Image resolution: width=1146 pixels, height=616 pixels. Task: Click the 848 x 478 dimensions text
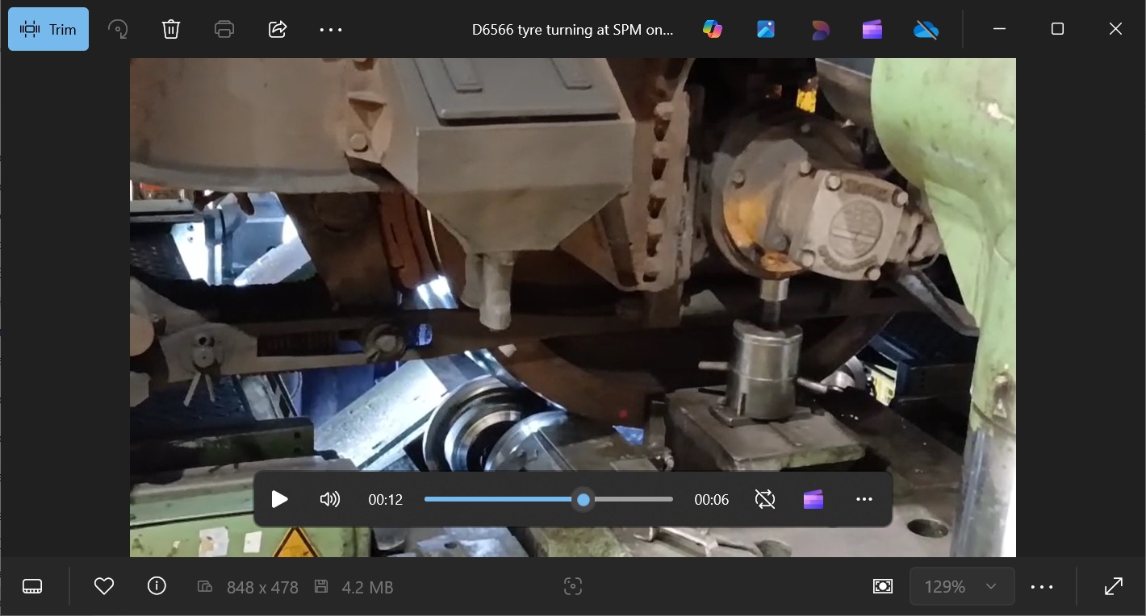(x=262, y=588)
